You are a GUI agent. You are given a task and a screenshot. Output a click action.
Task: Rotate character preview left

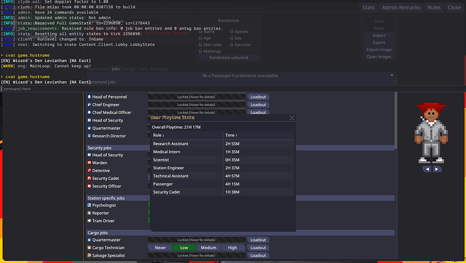tap(427, 169)
